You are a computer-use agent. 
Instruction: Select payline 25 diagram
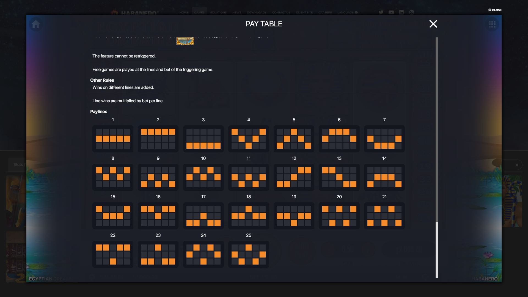click(249, 254)
